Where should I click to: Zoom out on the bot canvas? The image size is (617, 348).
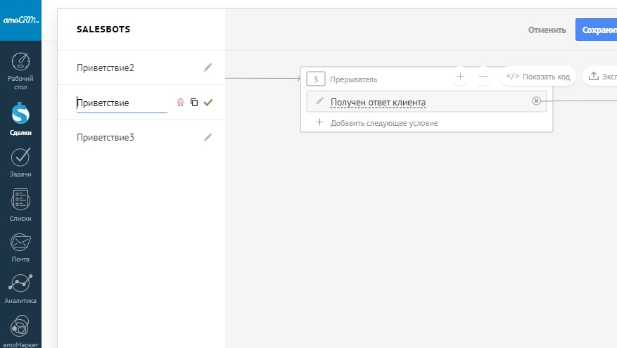(x=483, y=76)
